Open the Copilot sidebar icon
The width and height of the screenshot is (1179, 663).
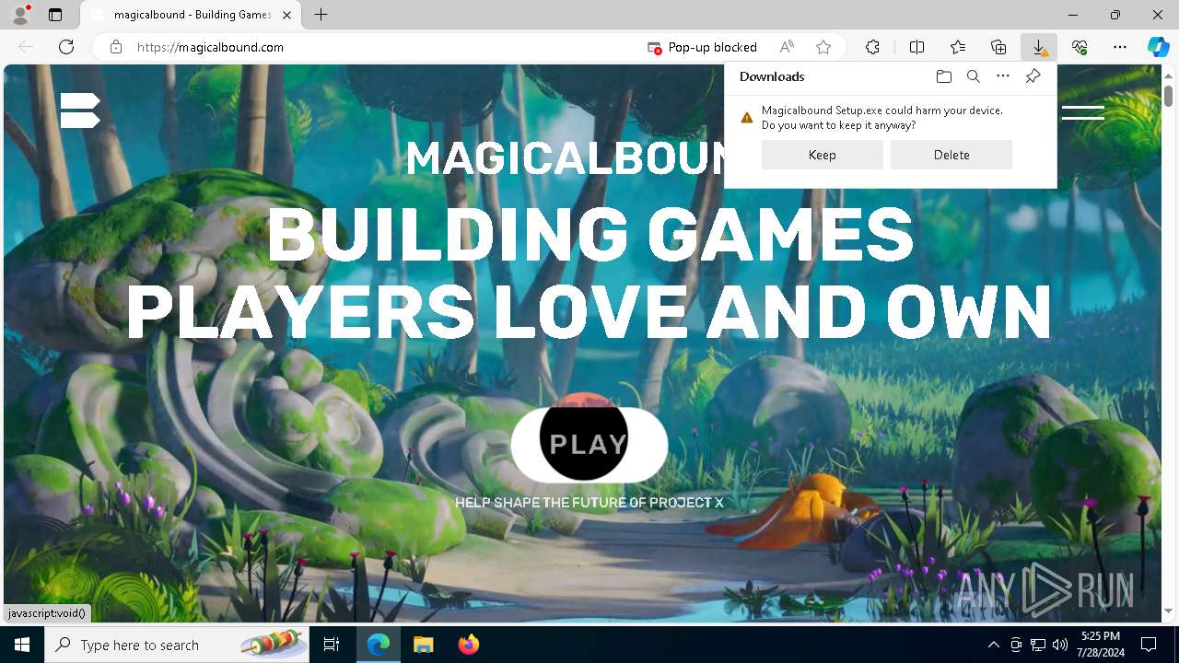(1158, 47)
